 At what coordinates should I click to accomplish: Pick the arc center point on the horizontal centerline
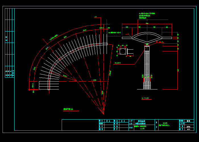coord(77,81)
